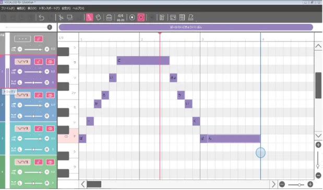Open VY1 singer selector on green track 4
The width and height of the screenshot is (323, 190).
click(22, 162)
